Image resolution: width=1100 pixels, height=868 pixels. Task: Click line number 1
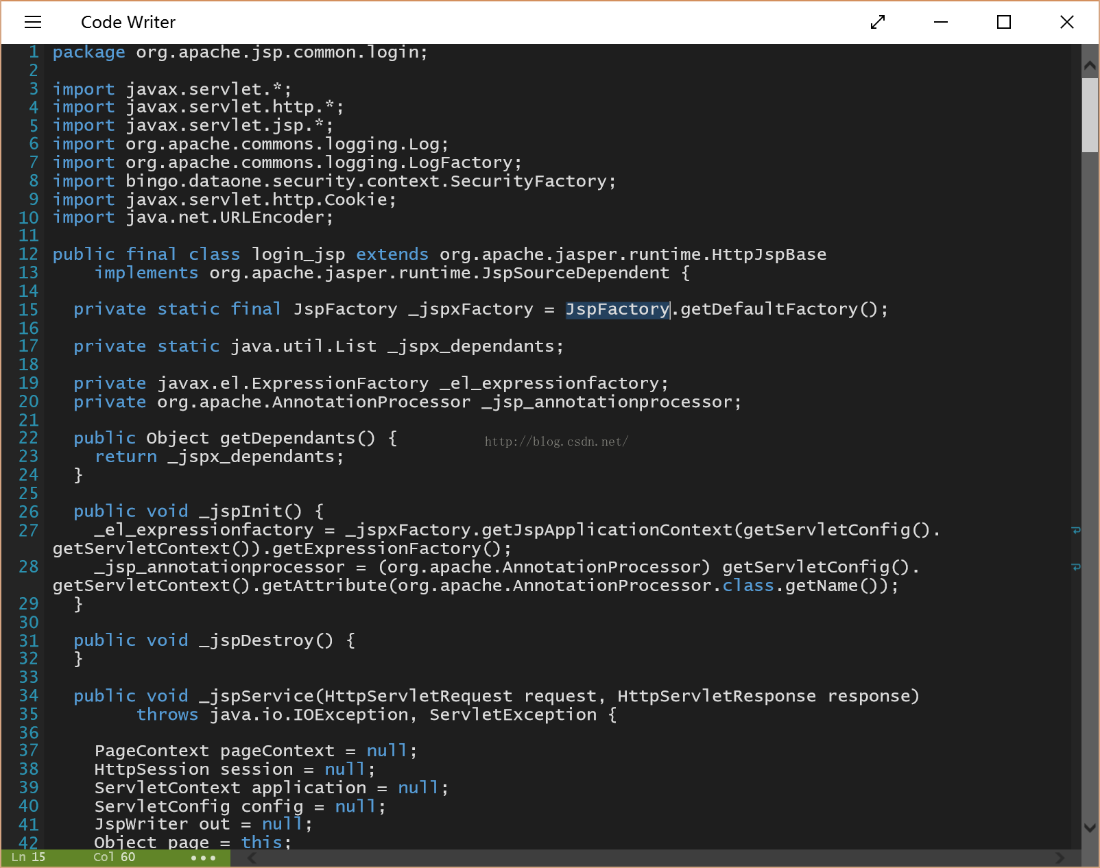click(34, 52)
